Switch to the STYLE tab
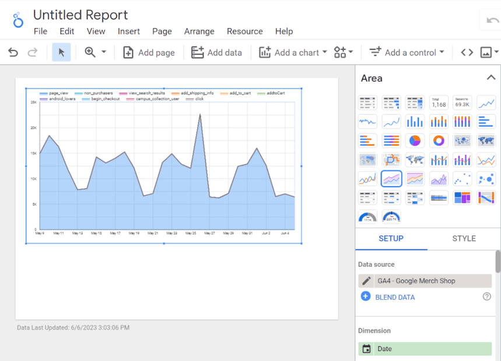501x361 pixels. (x=464, y=238)
